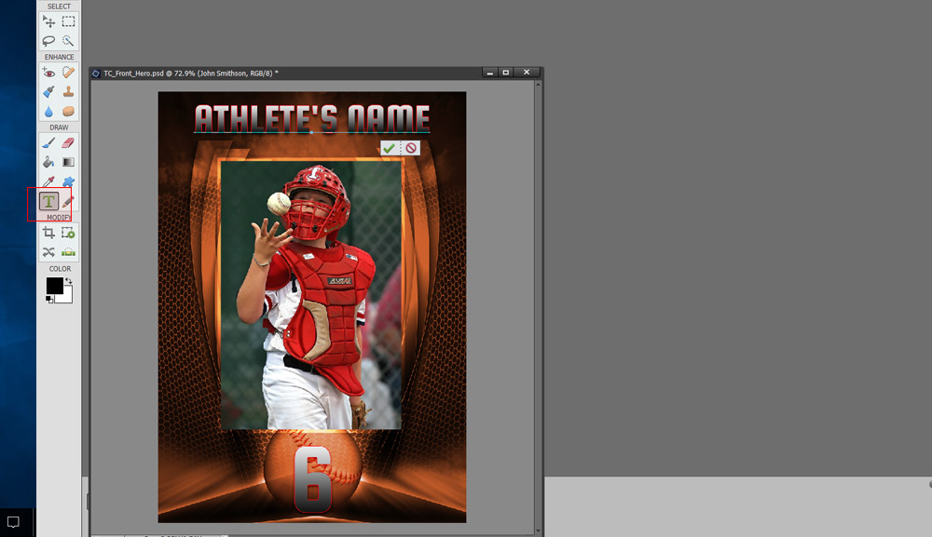The width and height of the screenshot is (932, 537).
Task: Click the document scrollbar up arrow
Action: (x=538, y=85)
